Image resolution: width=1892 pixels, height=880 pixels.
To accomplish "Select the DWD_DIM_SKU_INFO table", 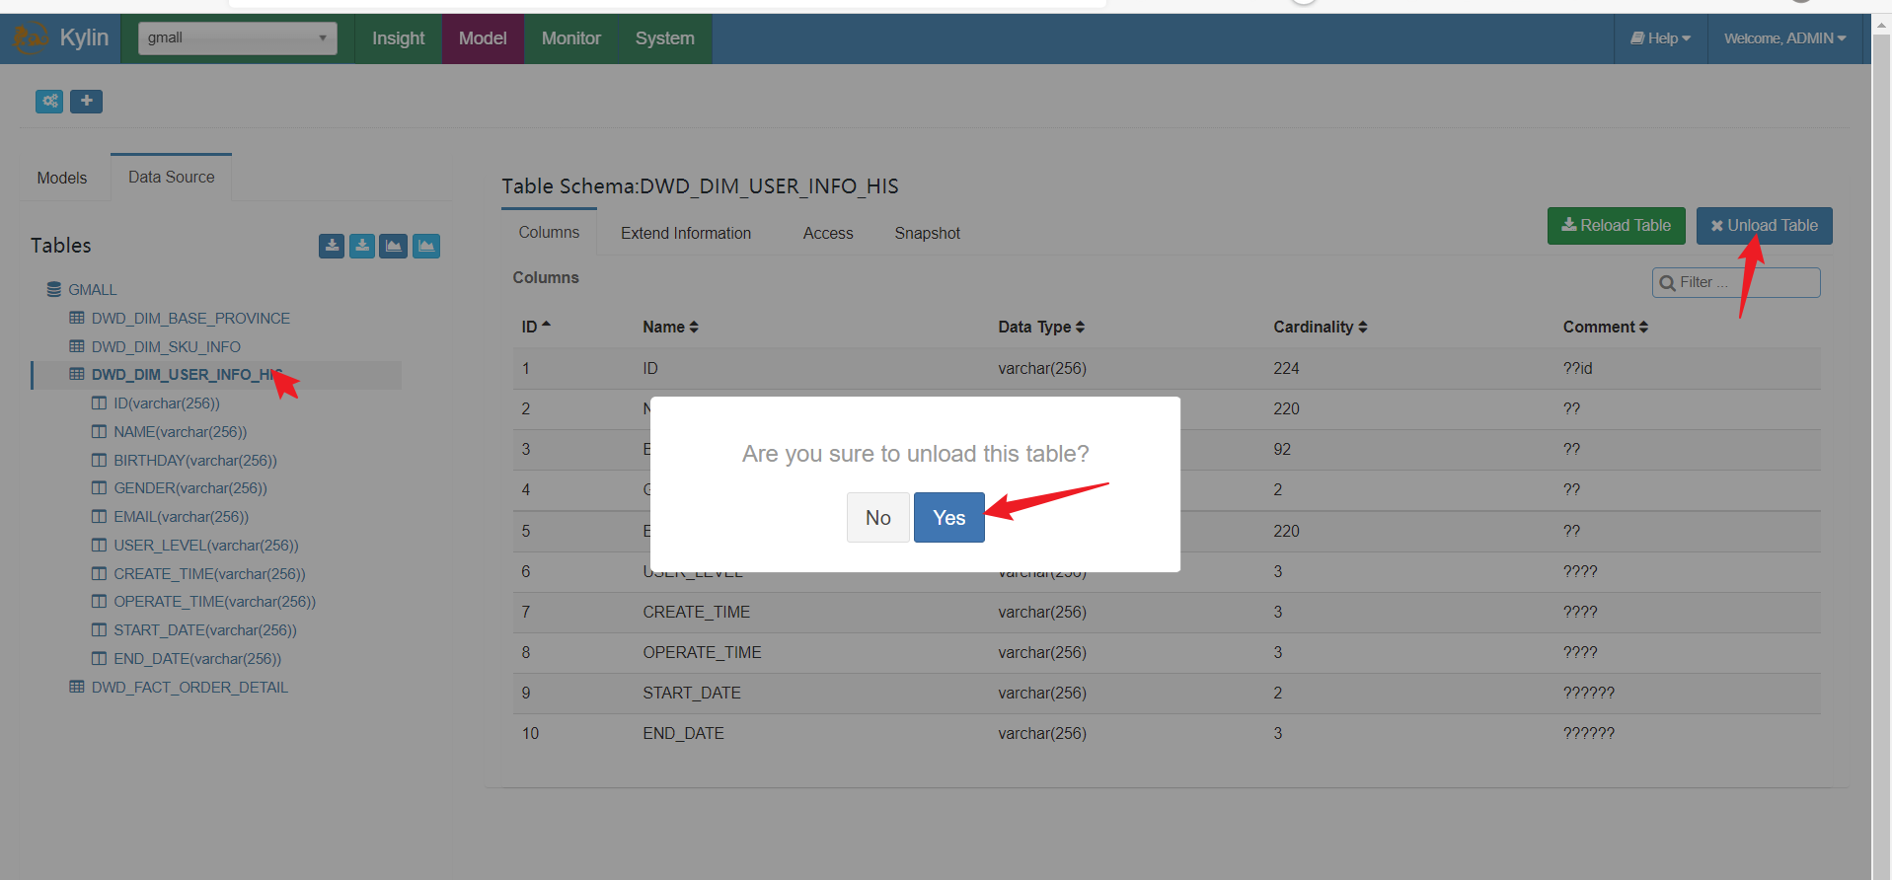I will click(166, 346).
